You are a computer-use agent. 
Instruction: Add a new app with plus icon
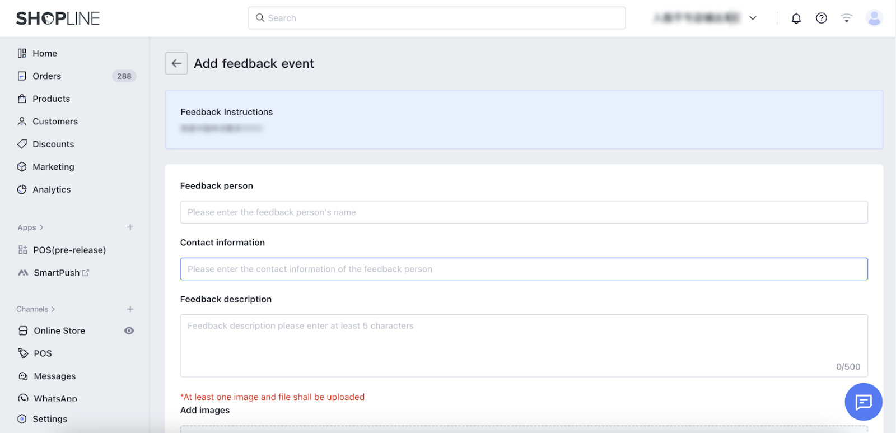[x=130, y=227]
